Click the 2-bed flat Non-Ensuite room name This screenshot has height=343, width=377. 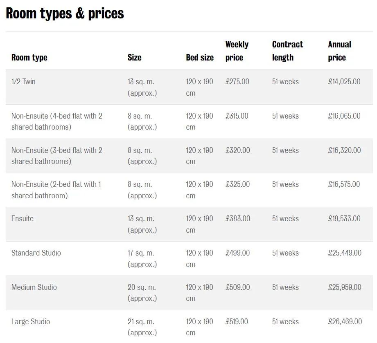[56, 190]
